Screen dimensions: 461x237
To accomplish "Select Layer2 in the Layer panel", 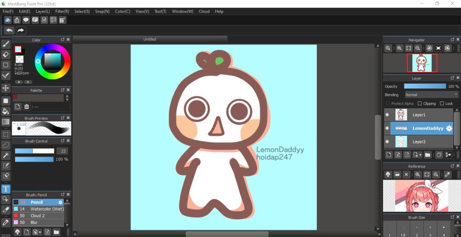I will [x=419, y=141].
